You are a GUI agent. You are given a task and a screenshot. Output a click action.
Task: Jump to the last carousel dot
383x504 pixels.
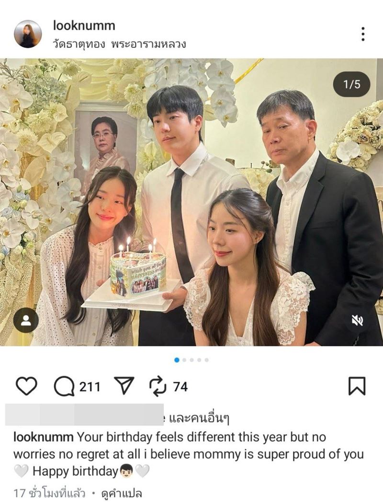coord(207,360)
